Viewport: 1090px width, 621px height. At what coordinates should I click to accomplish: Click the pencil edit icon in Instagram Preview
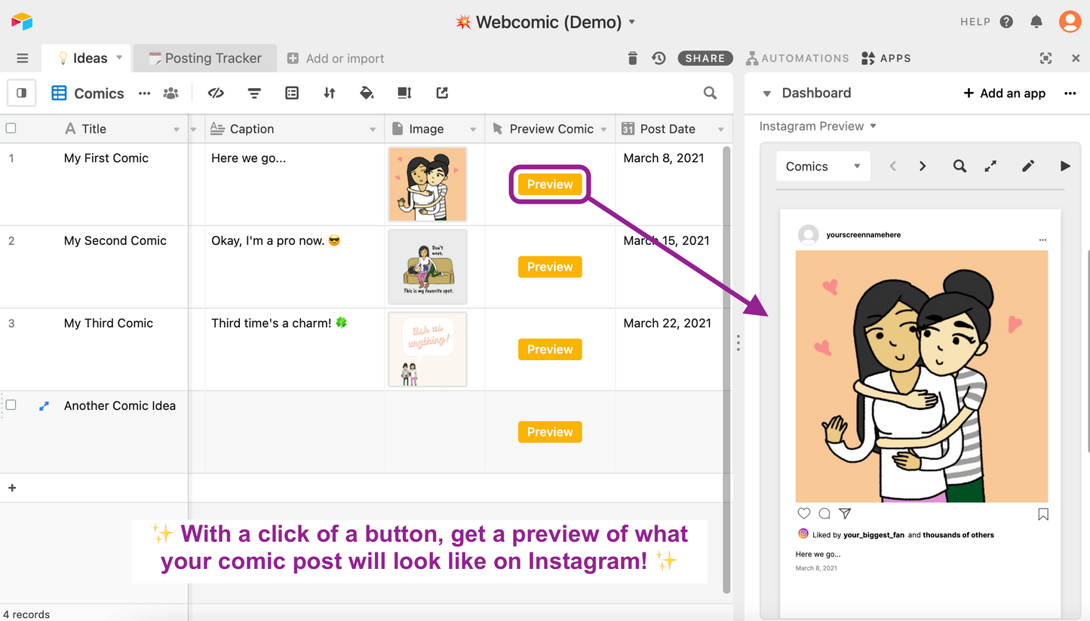click(x=1027, y=166)
